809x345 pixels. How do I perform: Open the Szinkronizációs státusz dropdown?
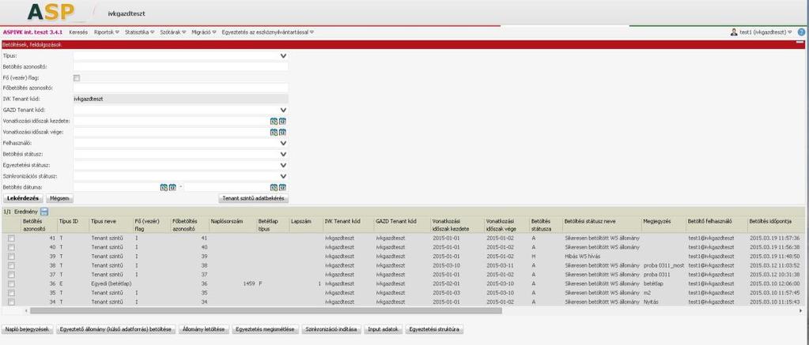click(x=283, y=176)
